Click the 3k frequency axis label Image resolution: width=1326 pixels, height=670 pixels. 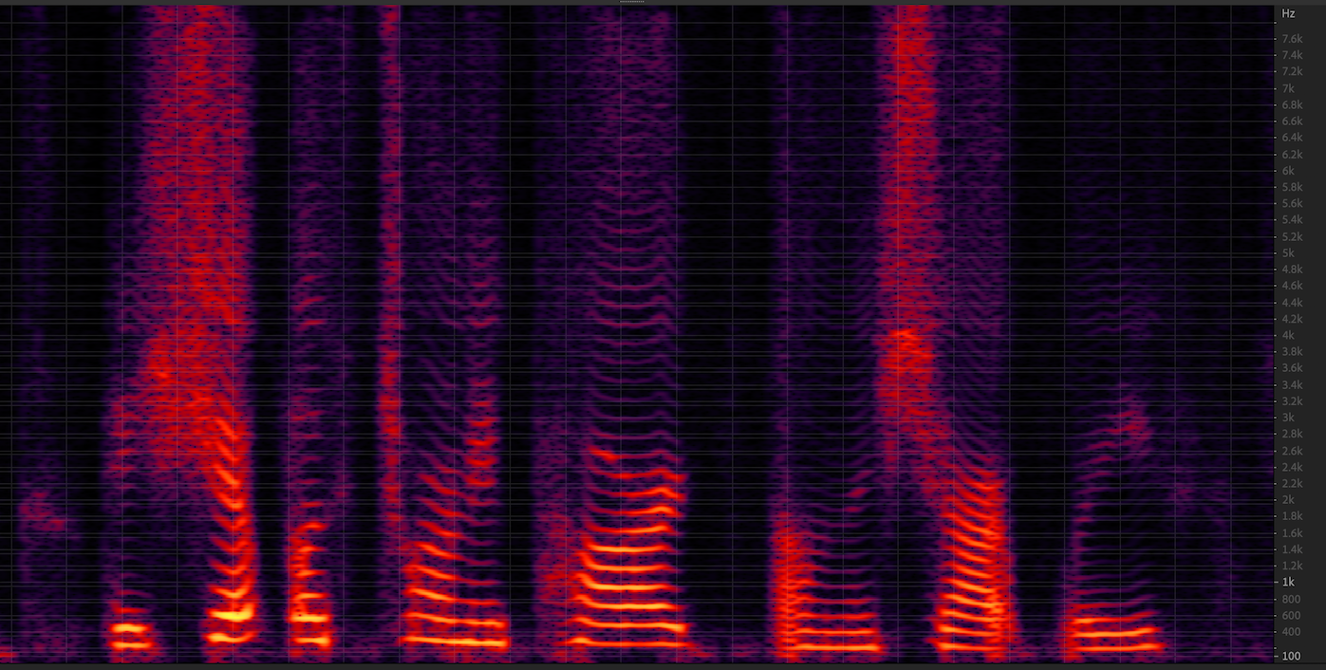[x=1287, y=418]
